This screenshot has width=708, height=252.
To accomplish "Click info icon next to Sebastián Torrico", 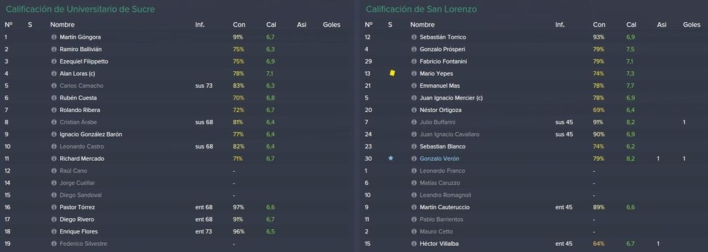I will (x=414, y=37).
